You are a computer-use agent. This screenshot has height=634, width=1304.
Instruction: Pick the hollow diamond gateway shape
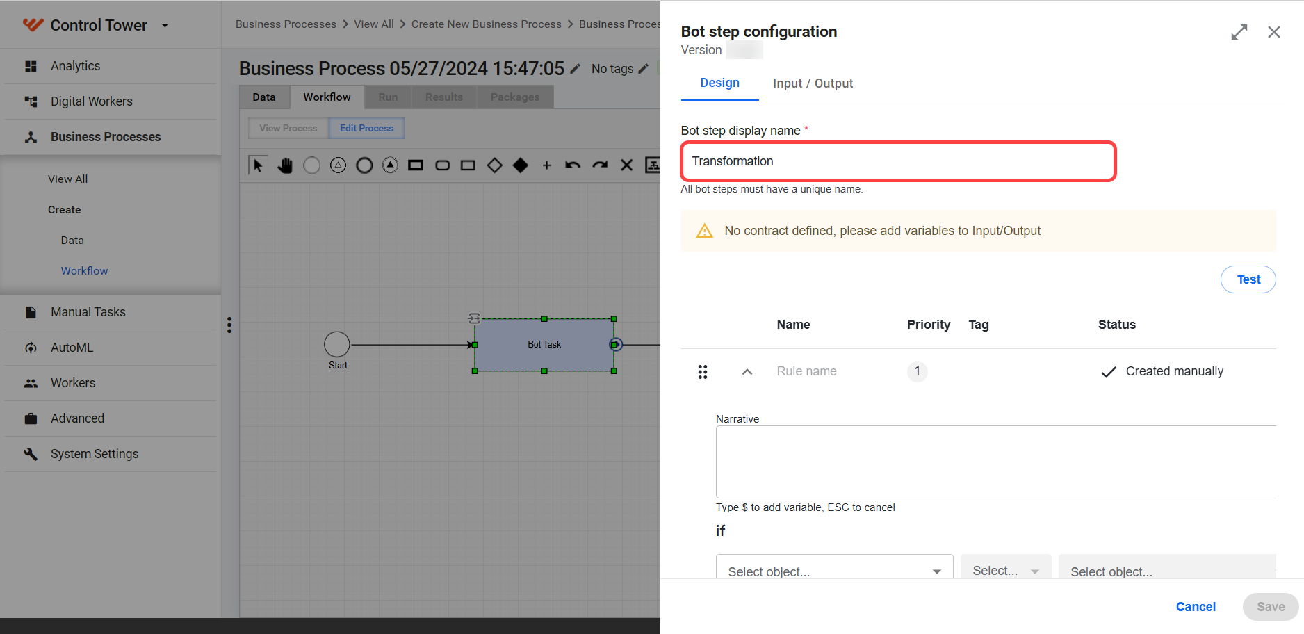pyautogui.click(x=494, y=165)
